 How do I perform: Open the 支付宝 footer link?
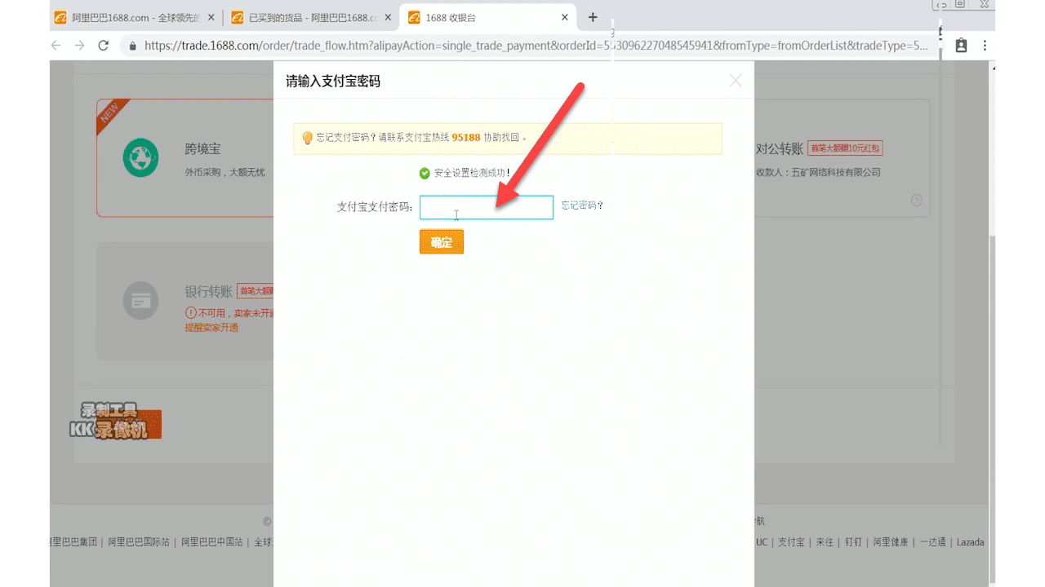click(x=791, y=542)
